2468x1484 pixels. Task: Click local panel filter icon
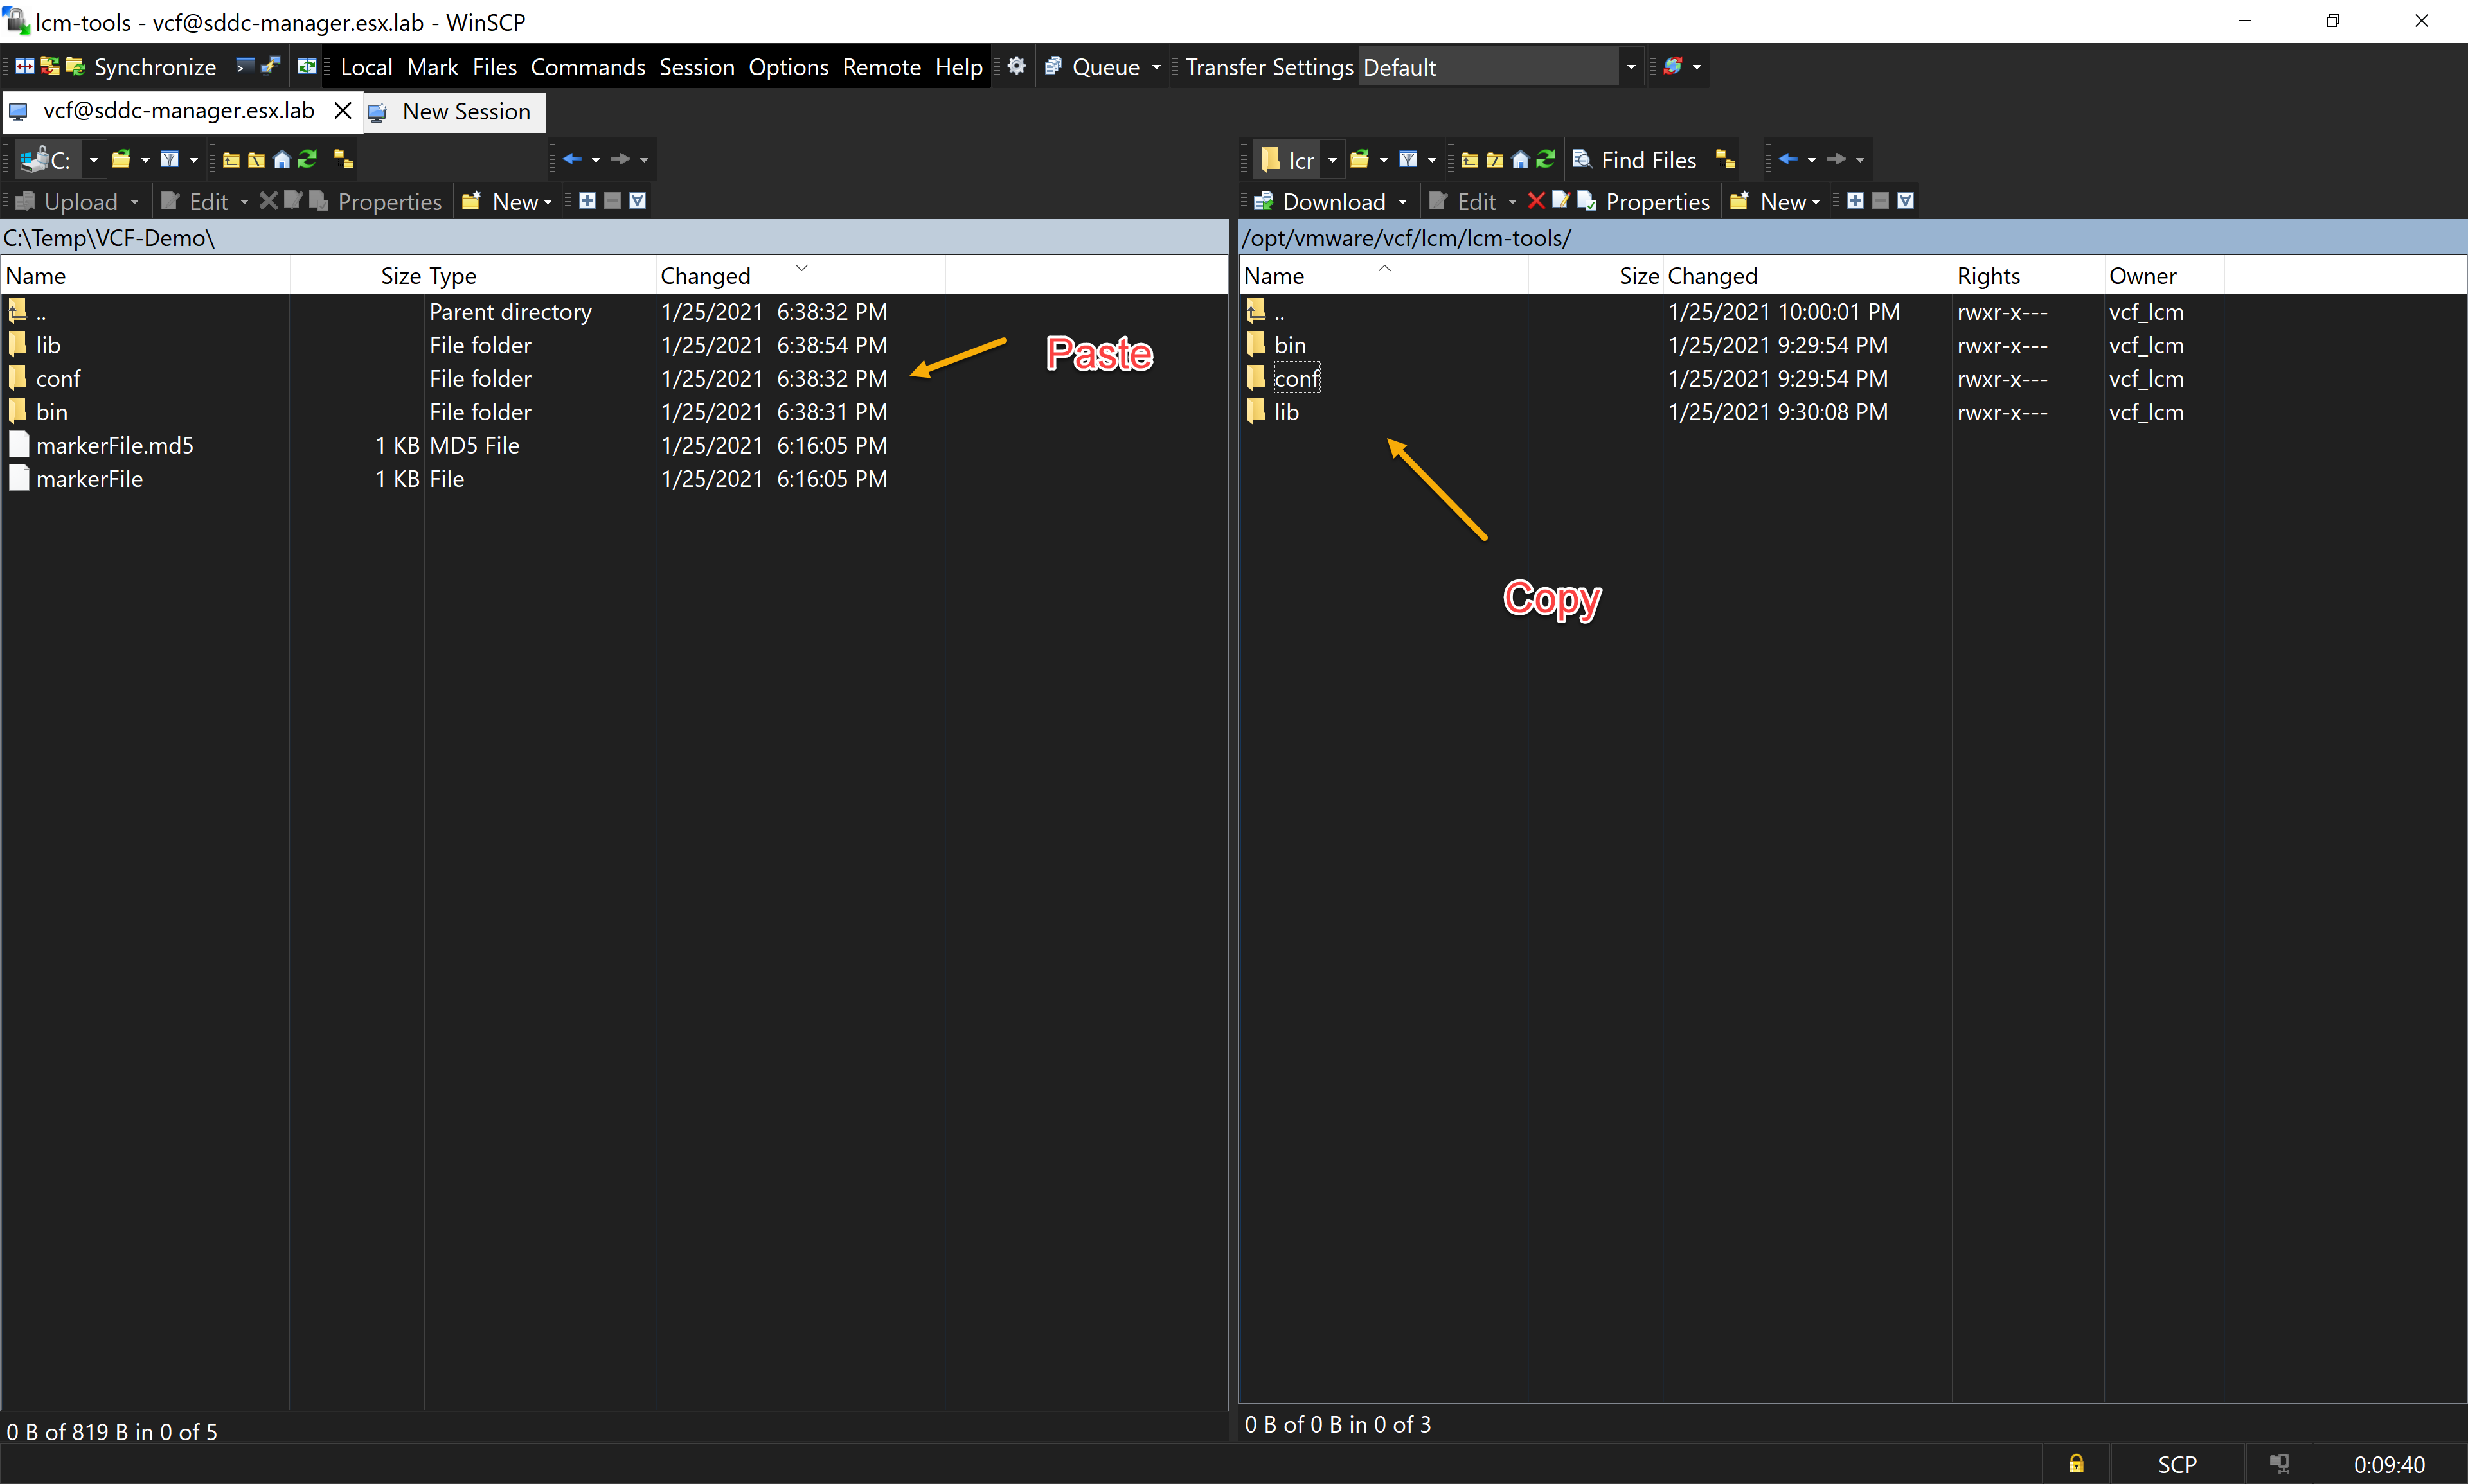pyautogui.click(x=170, y=159)
